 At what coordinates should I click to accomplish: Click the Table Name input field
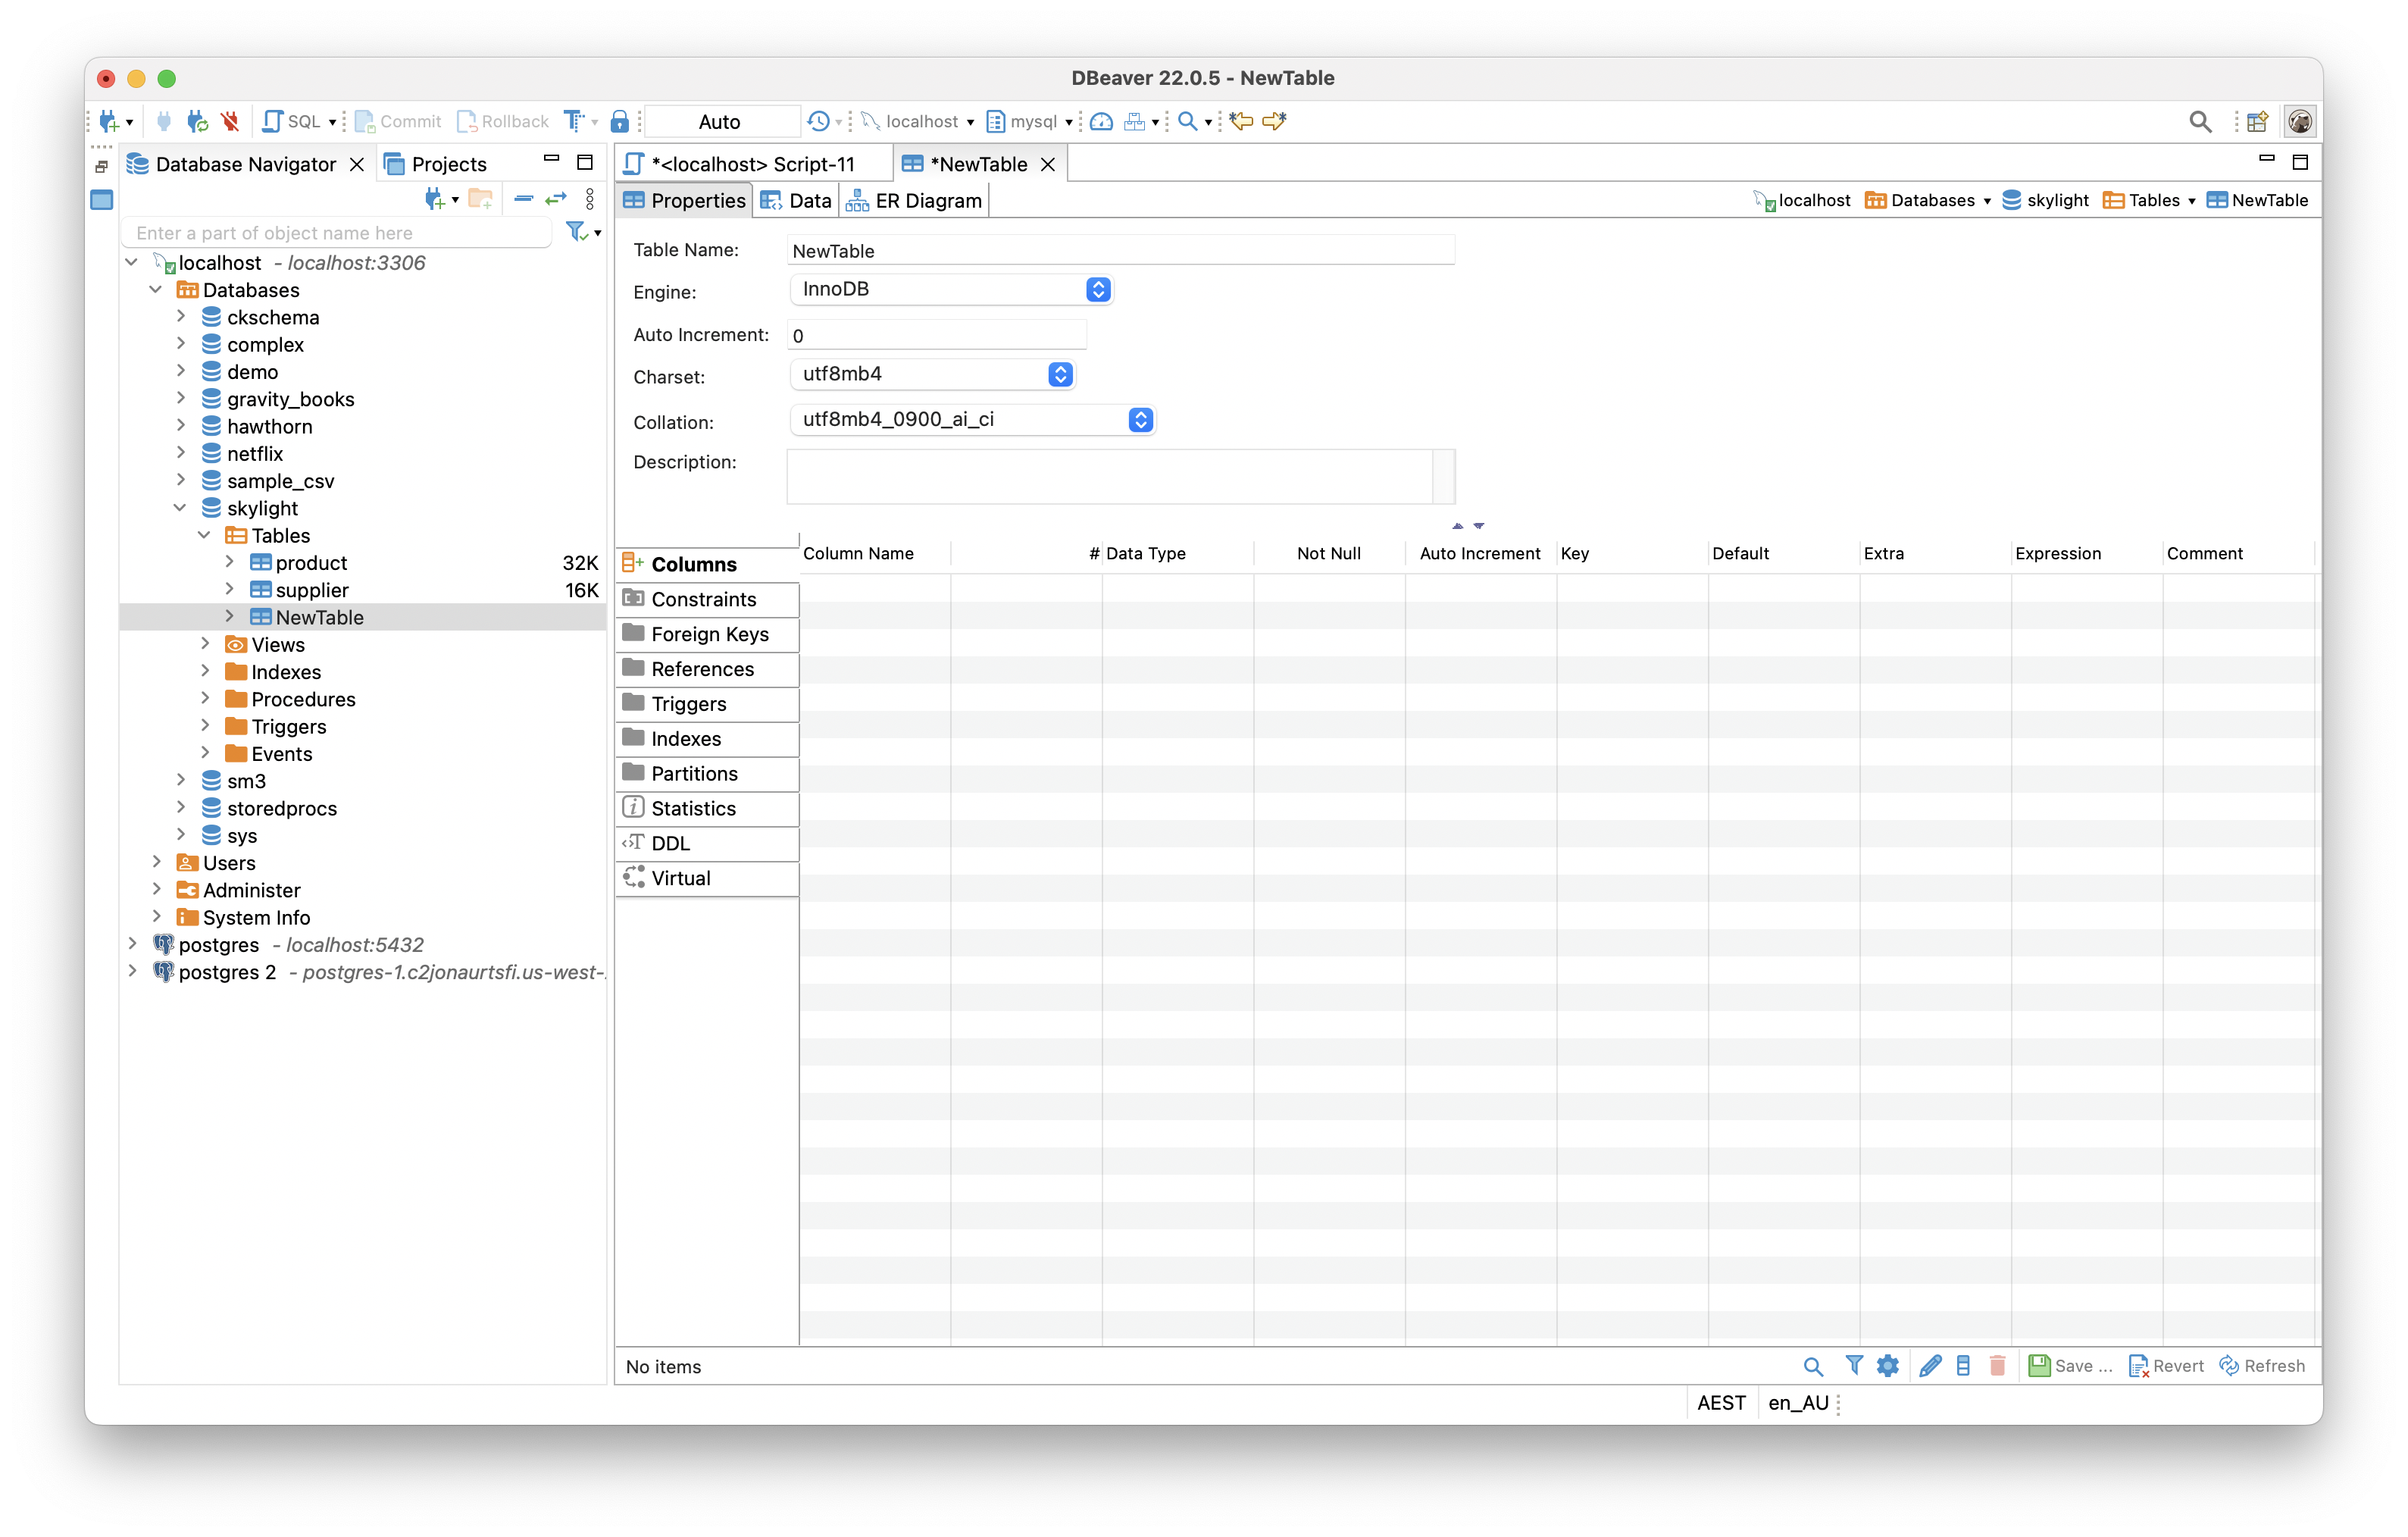click(x=1120, y=251)
